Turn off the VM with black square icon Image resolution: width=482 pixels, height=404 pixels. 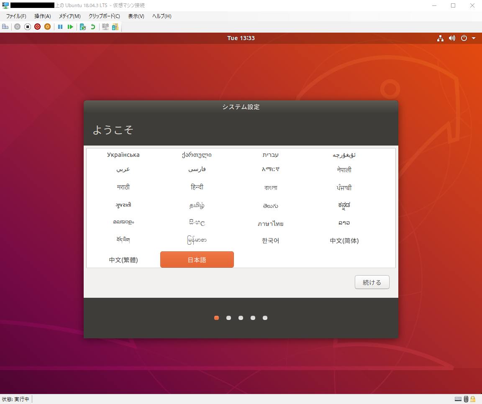(x=27, y=27)
